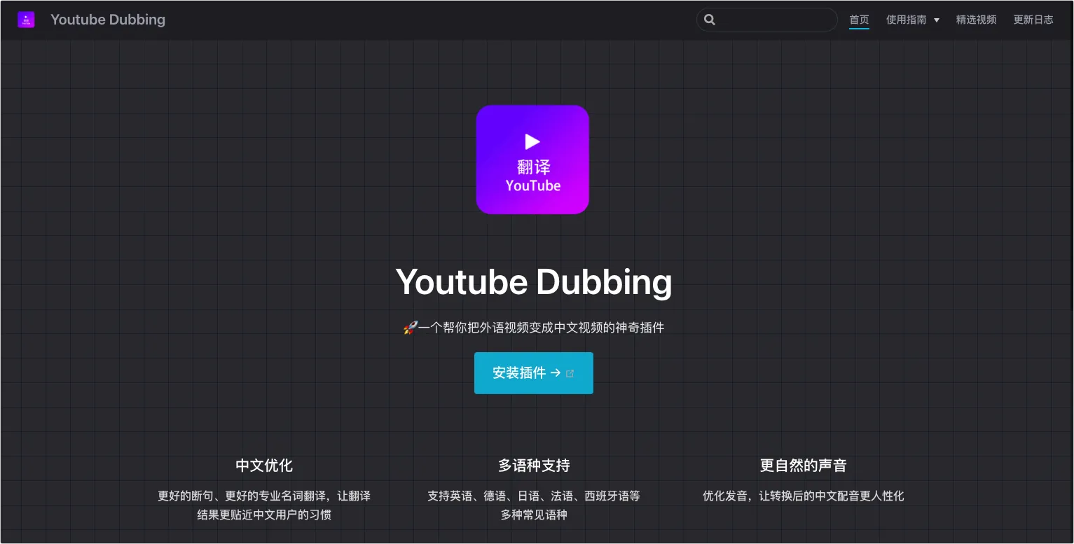Viewport: 1074px width, 544px height.
Task: Click the rocket emoji before the tagline
Action: pyautogui.click(x=411, y=328)
